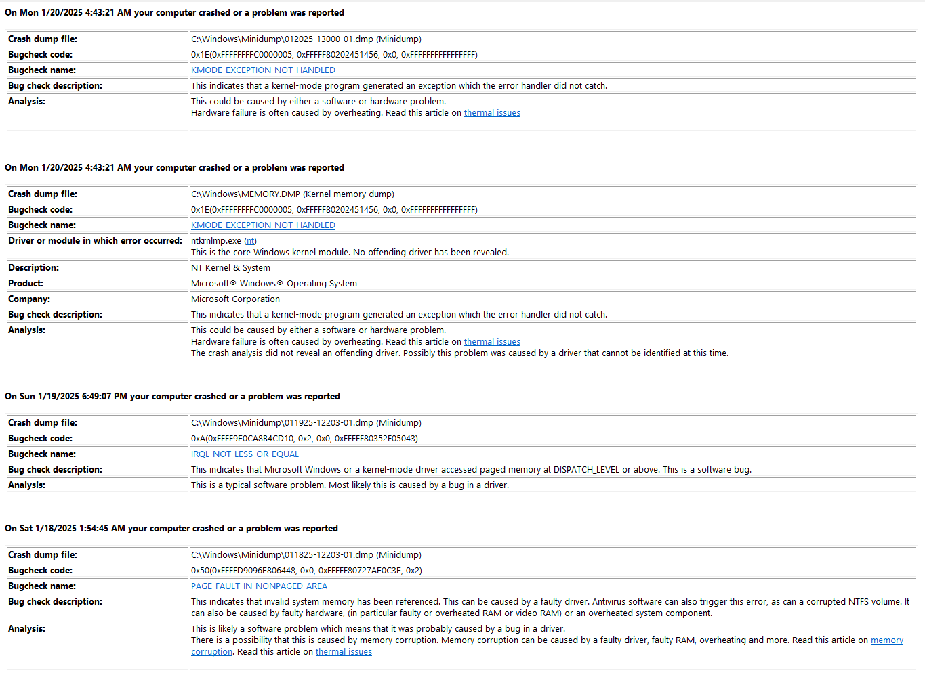Screen dimensions: 925x698
Task: Click the Microsoft Corporation company value
Action: pos(235,299)
